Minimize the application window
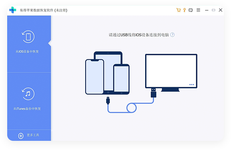The image size is (231, 150). 207,10
